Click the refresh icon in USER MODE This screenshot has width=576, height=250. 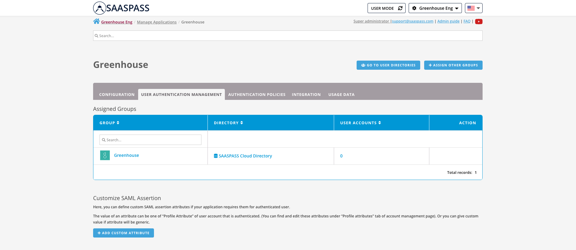[x=400, y=8]
